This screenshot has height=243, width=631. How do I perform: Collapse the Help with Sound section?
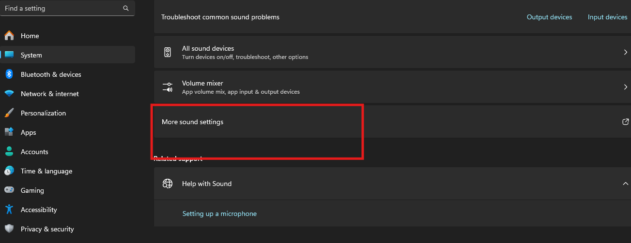pos(625,184)
